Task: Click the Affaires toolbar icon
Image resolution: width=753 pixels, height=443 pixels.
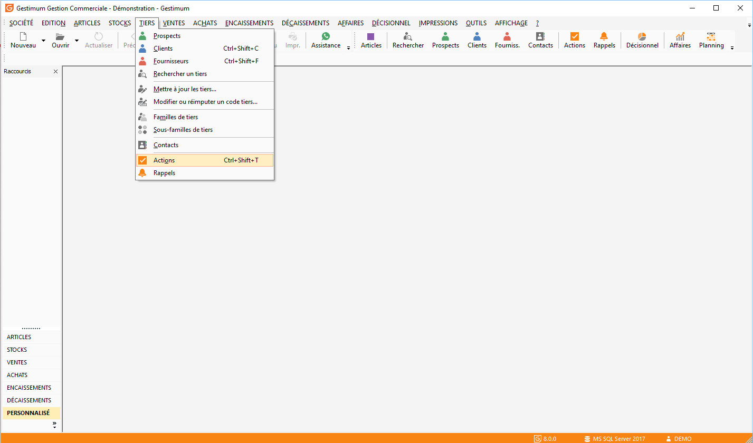Action: point(680,36)
